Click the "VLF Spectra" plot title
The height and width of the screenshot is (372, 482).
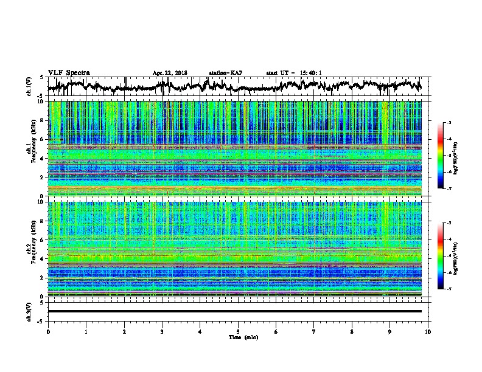(x=69, y=73)
